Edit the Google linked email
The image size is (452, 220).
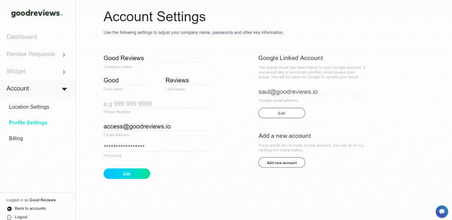pyautogui.click(x=282, y=113)
